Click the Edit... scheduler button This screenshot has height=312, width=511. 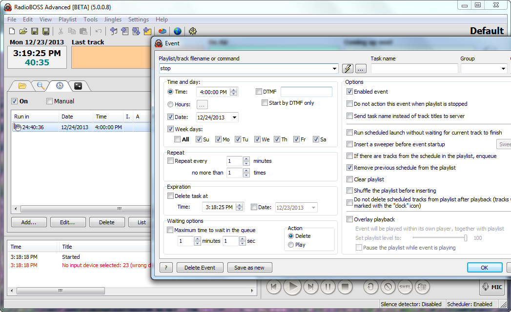coord(68,222)
